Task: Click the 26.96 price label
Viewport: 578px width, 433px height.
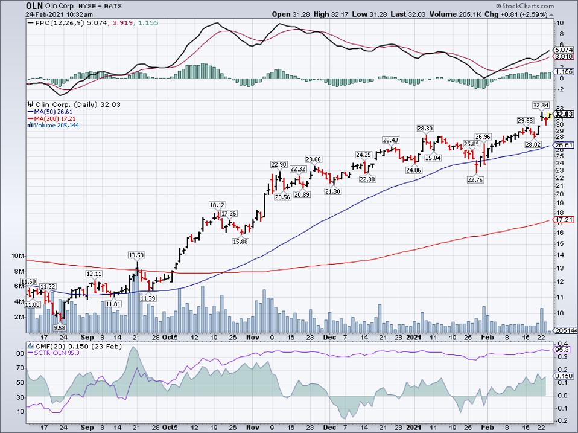Action: click(483, 137)
